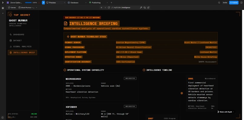Click the Intelligence Timeline clock icon
244x120 pixels.
point(144,70)
